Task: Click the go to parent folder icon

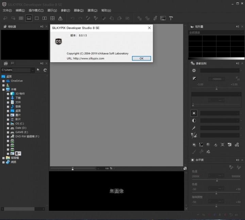Action: coord(38,70)
